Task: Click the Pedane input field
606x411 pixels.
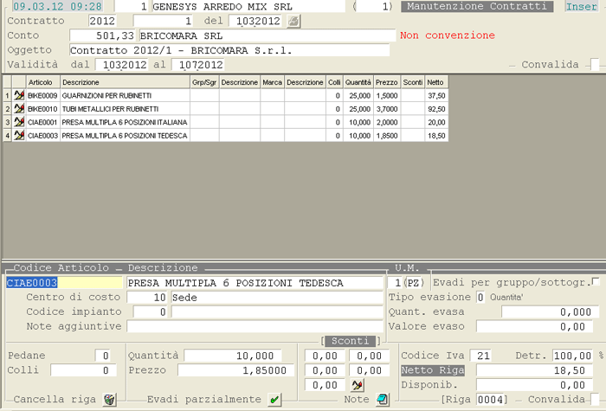Action: pyautogui.click(x=103, y=356)
